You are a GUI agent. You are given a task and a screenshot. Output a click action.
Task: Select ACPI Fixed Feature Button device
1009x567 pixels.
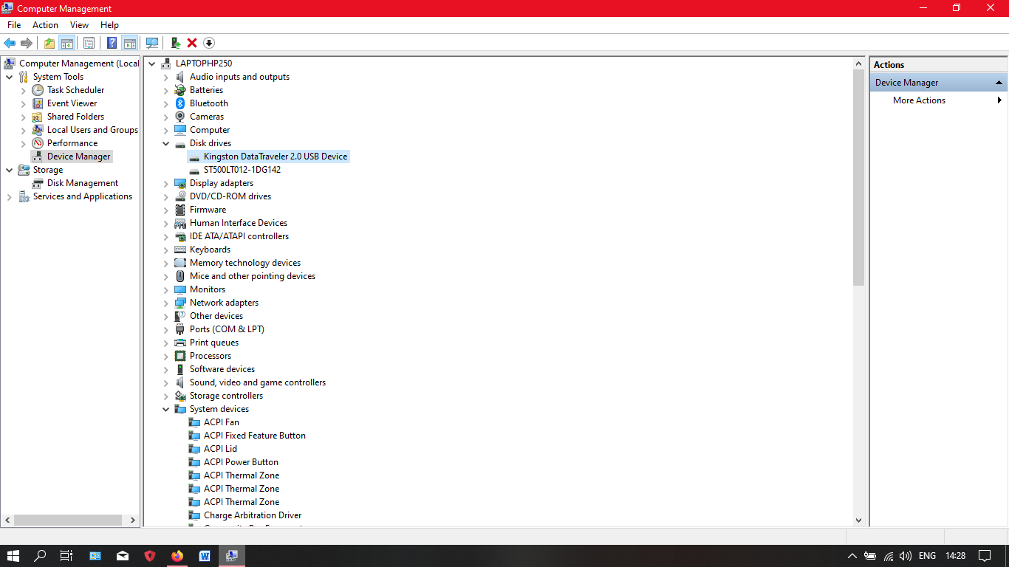(255, 436)
